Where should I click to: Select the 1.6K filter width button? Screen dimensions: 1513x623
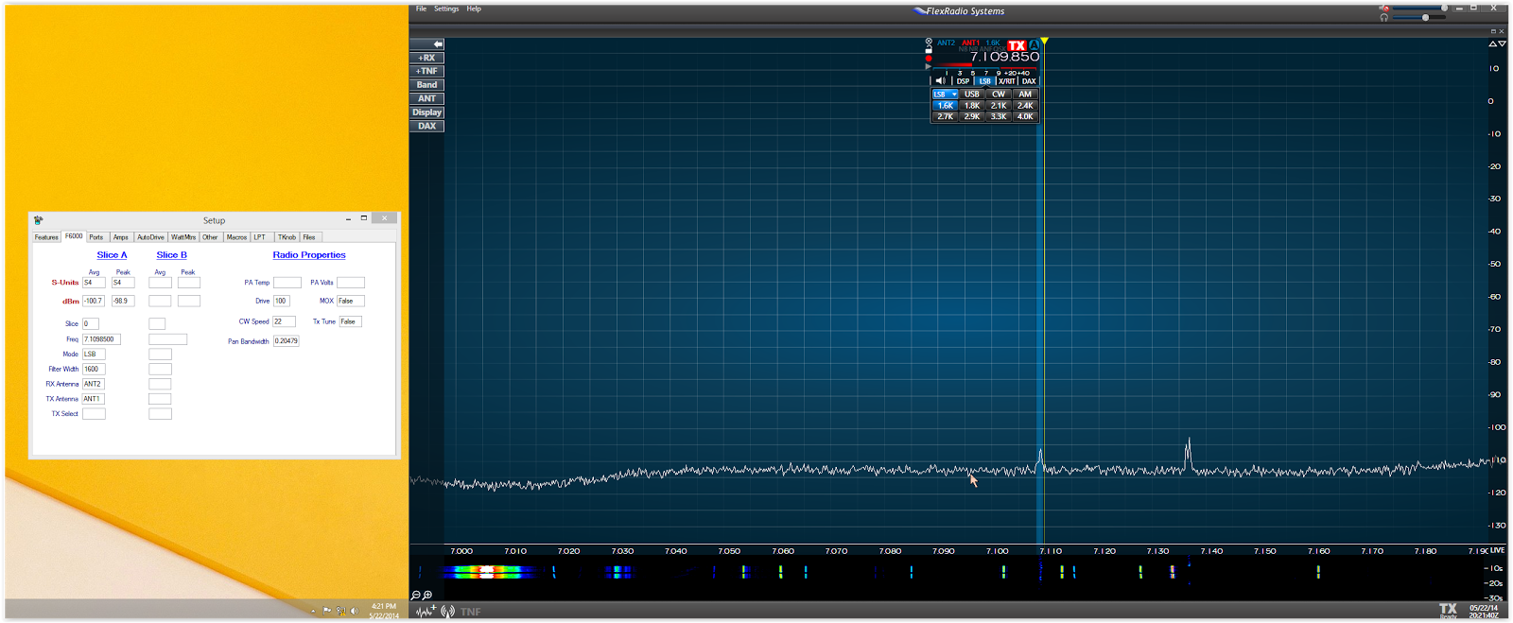(946, 106)
